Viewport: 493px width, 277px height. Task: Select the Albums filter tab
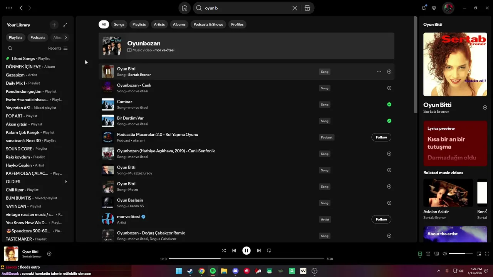[179, 24]
